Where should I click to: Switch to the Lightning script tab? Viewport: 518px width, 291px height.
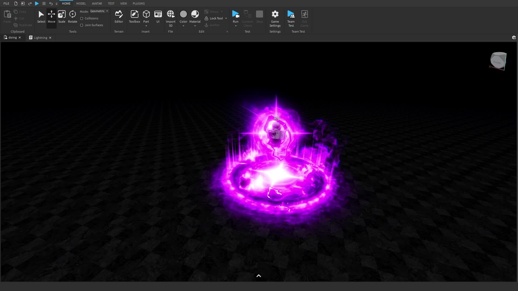(40, 38)
